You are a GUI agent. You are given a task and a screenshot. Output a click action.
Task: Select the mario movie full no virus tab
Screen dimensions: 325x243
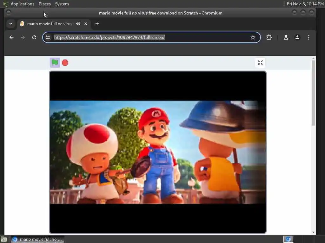(49, 24)
